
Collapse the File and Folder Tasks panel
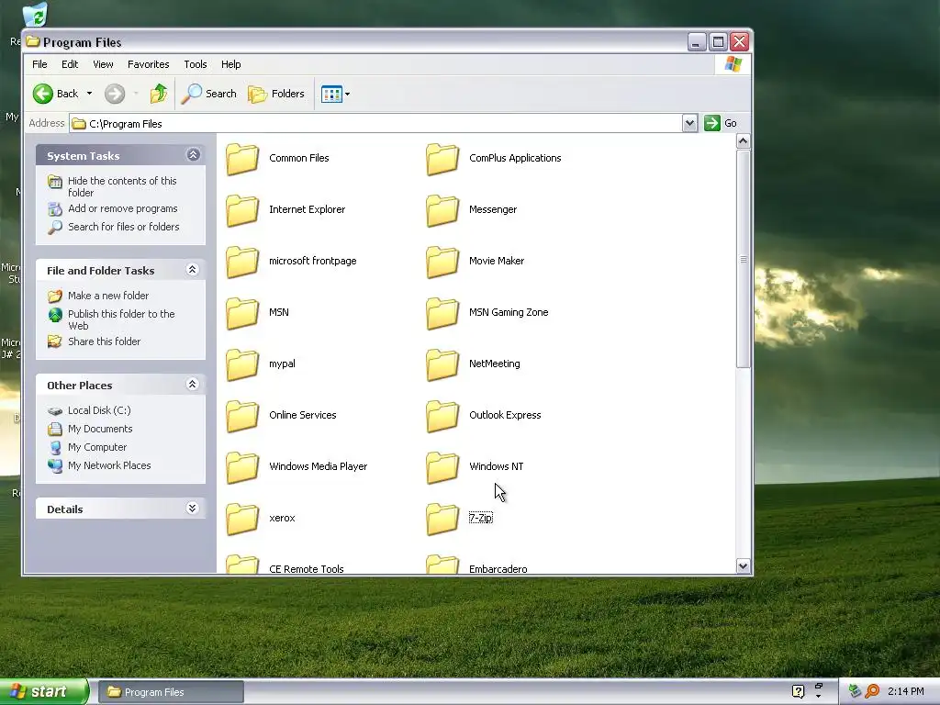193,269
